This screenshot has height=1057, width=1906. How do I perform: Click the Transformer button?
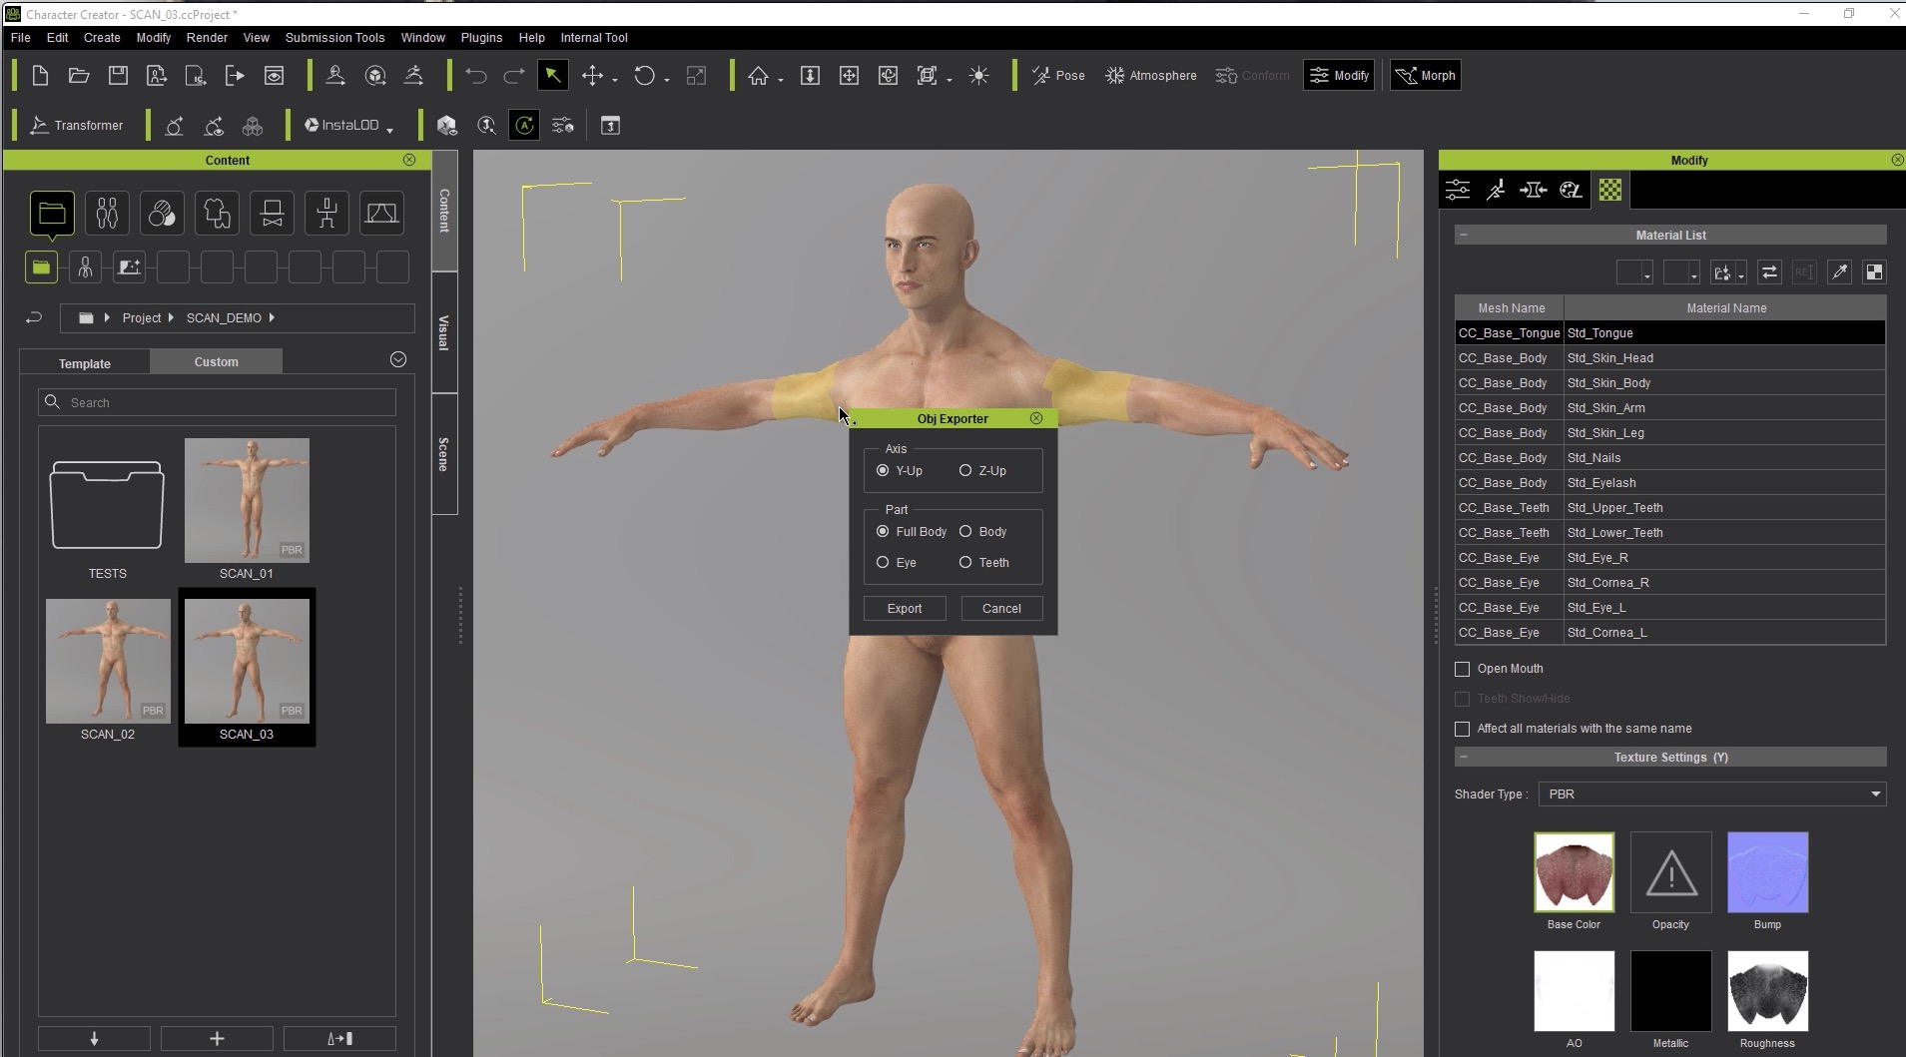tap(77, 126)
